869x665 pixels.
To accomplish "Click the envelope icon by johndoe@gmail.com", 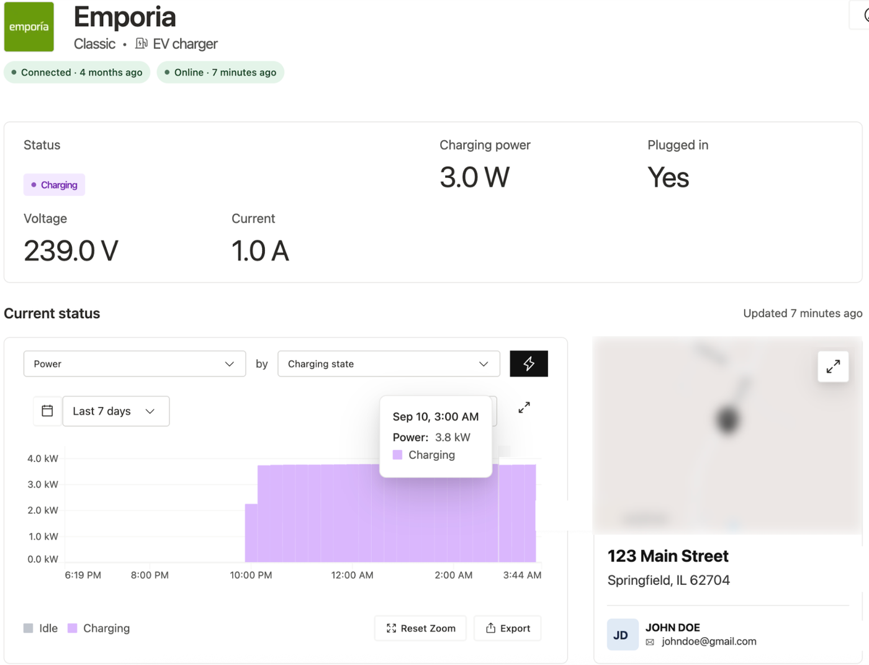I will [x=650, y=642].
